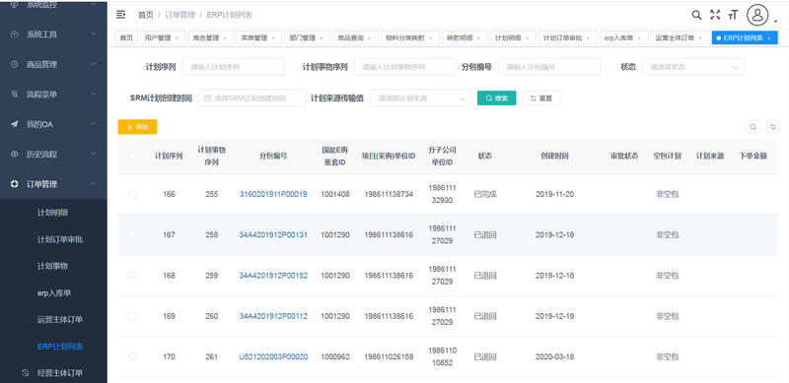Close the 计划订单审批 tab
Image resolution: width=789 pixels, height=383 pixels.
[x=589, y=38]
